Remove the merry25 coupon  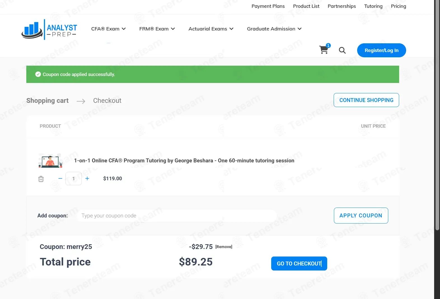224,247
